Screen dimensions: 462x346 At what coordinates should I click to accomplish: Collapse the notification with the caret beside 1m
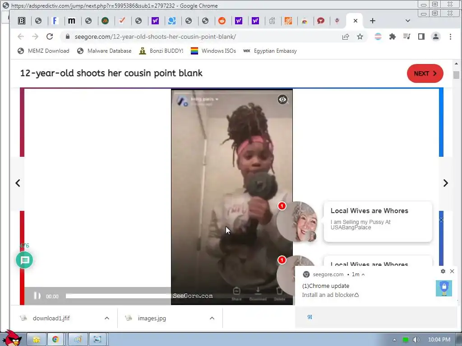[363, 274]
